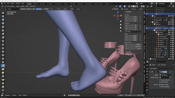
Task: Open the Texture dropdown
Action: pos(59,9)
